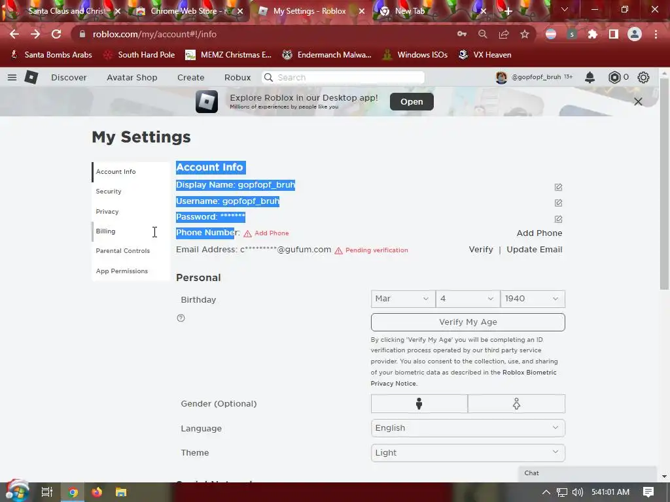
Task: Open the Chrome three-dot menu
Action: click(x=656, y=34)
